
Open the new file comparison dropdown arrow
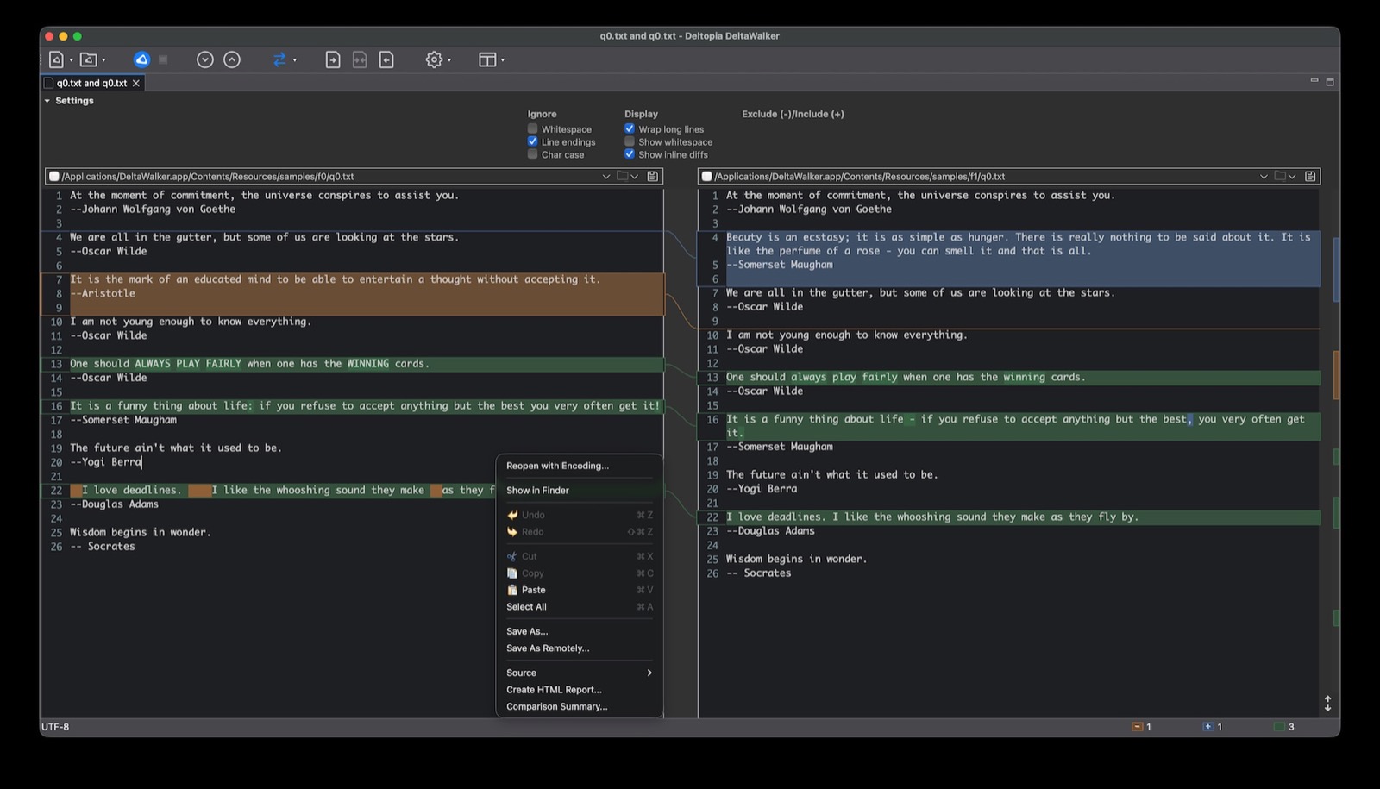(71, 60)
